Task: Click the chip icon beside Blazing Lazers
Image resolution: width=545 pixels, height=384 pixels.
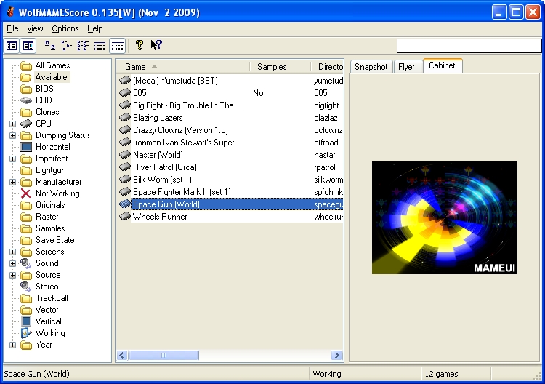Action: tap(125, 118)
